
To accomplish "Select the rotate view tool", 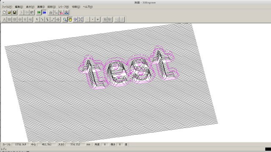I will coord(75,19).
